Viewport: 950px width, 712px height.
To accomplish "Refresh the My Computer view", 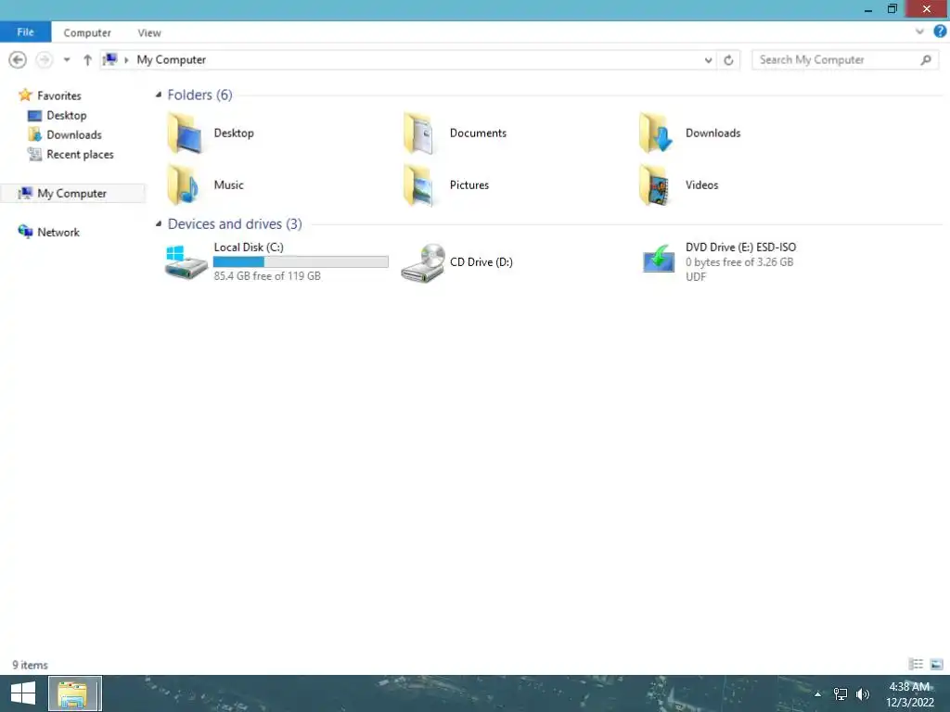I will (x=728, y=60).
